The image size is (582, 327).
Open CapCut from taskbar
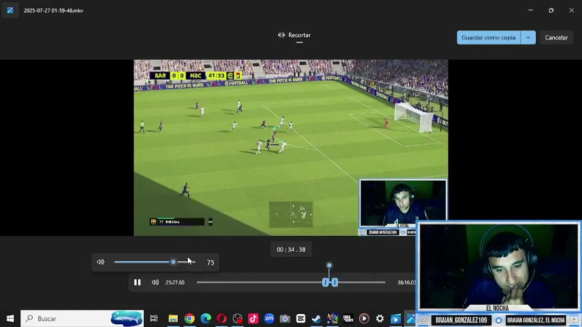pyautogui.click(x=301, y=319)
